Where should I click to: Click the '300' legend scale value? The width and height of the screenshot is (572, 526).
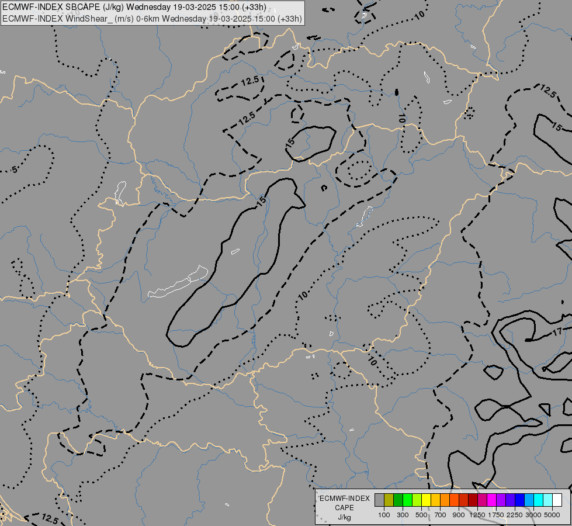coord(403,515)
